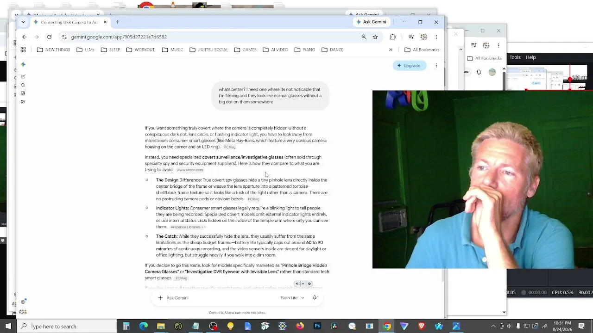This screenshot has width=593, height=333.
Task: Open Brave browser from the taskbar
Action: [422, 327]
